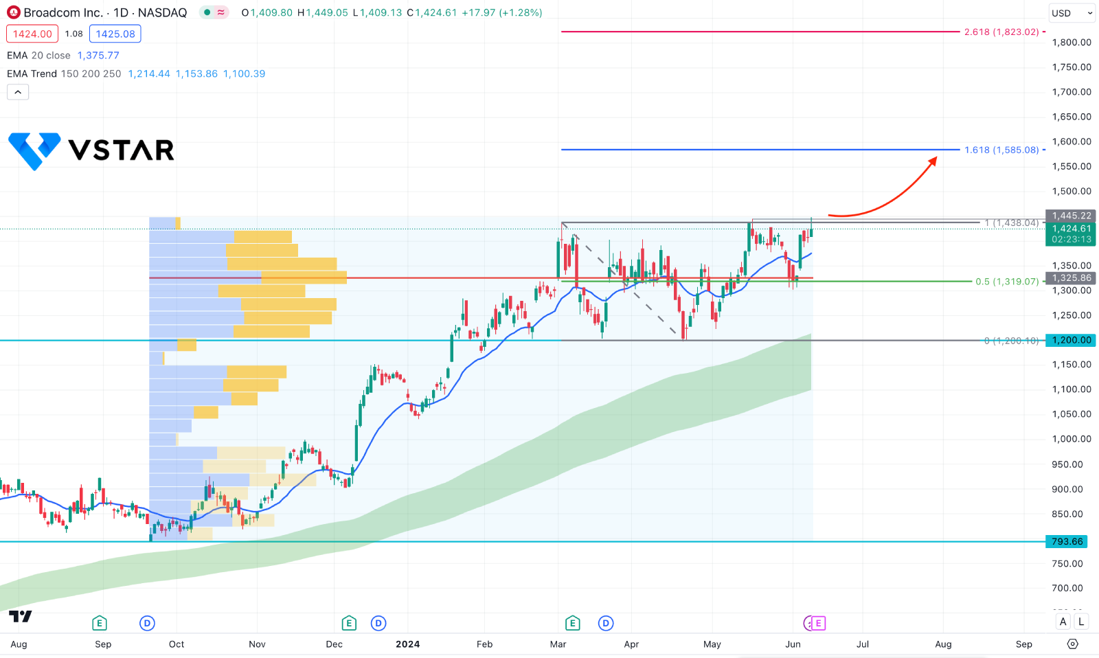Open the September earnings E marker
The width and height of the screenshot is (1099, 658).
[100, 623]
